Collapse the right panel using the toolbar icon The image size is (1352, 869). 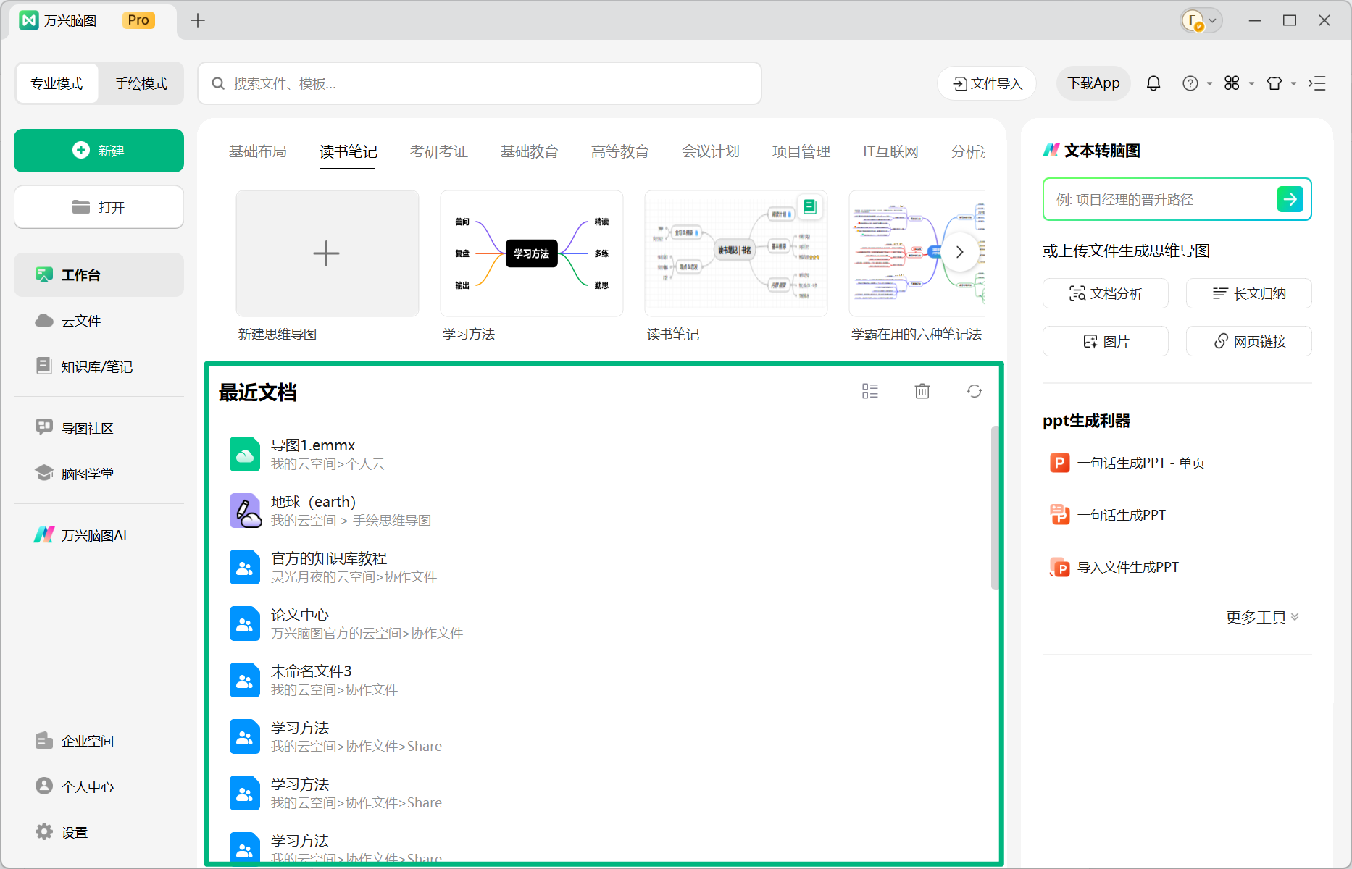[1317, 83]
